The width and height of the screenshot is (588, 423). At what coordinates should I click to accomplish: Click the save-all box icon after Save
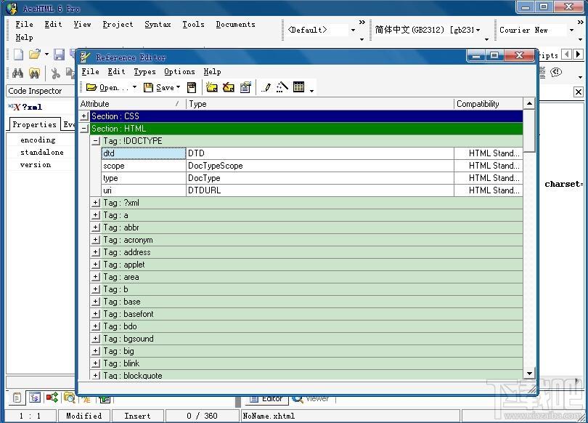192,87
